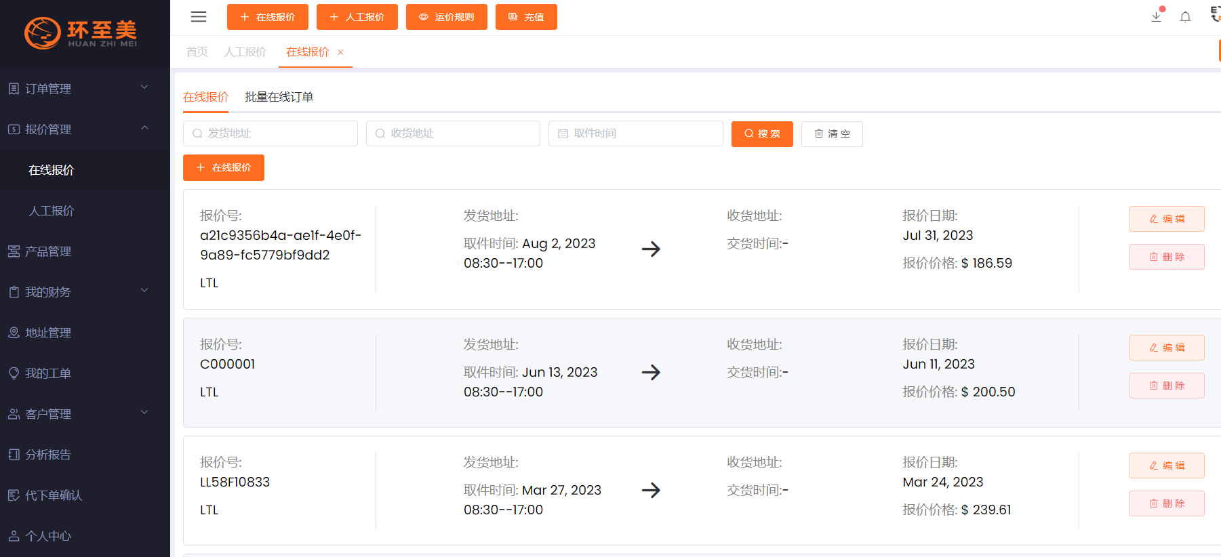This screenshot has height=557, width=1221.
Task: Close the 在线报价 page tab
Action: [x=340, y=52]
